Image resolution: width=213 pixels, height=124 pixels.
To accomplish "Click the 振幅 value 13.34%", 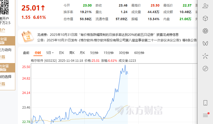I will coord(153,19).
